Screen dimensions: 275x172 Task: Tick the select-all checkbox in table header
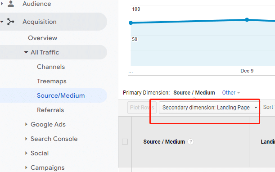[x=125, y=142]
